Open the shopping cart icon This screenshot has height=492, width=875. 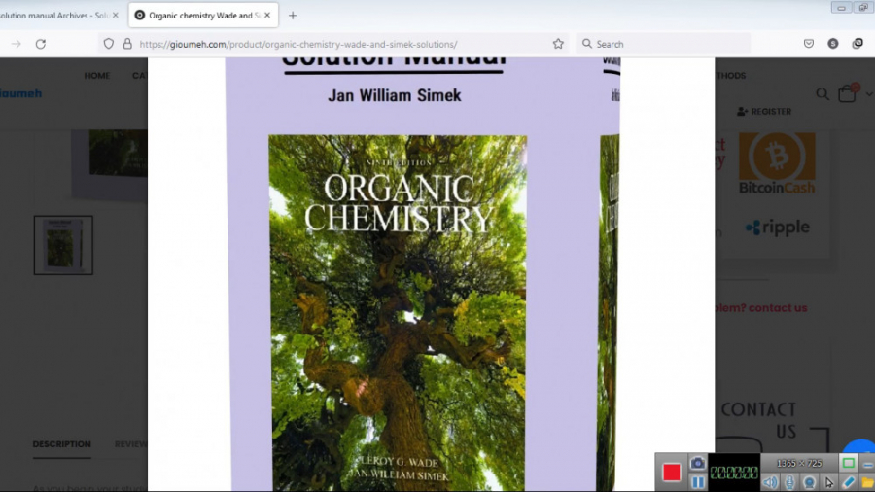click(x=847, y=93)
